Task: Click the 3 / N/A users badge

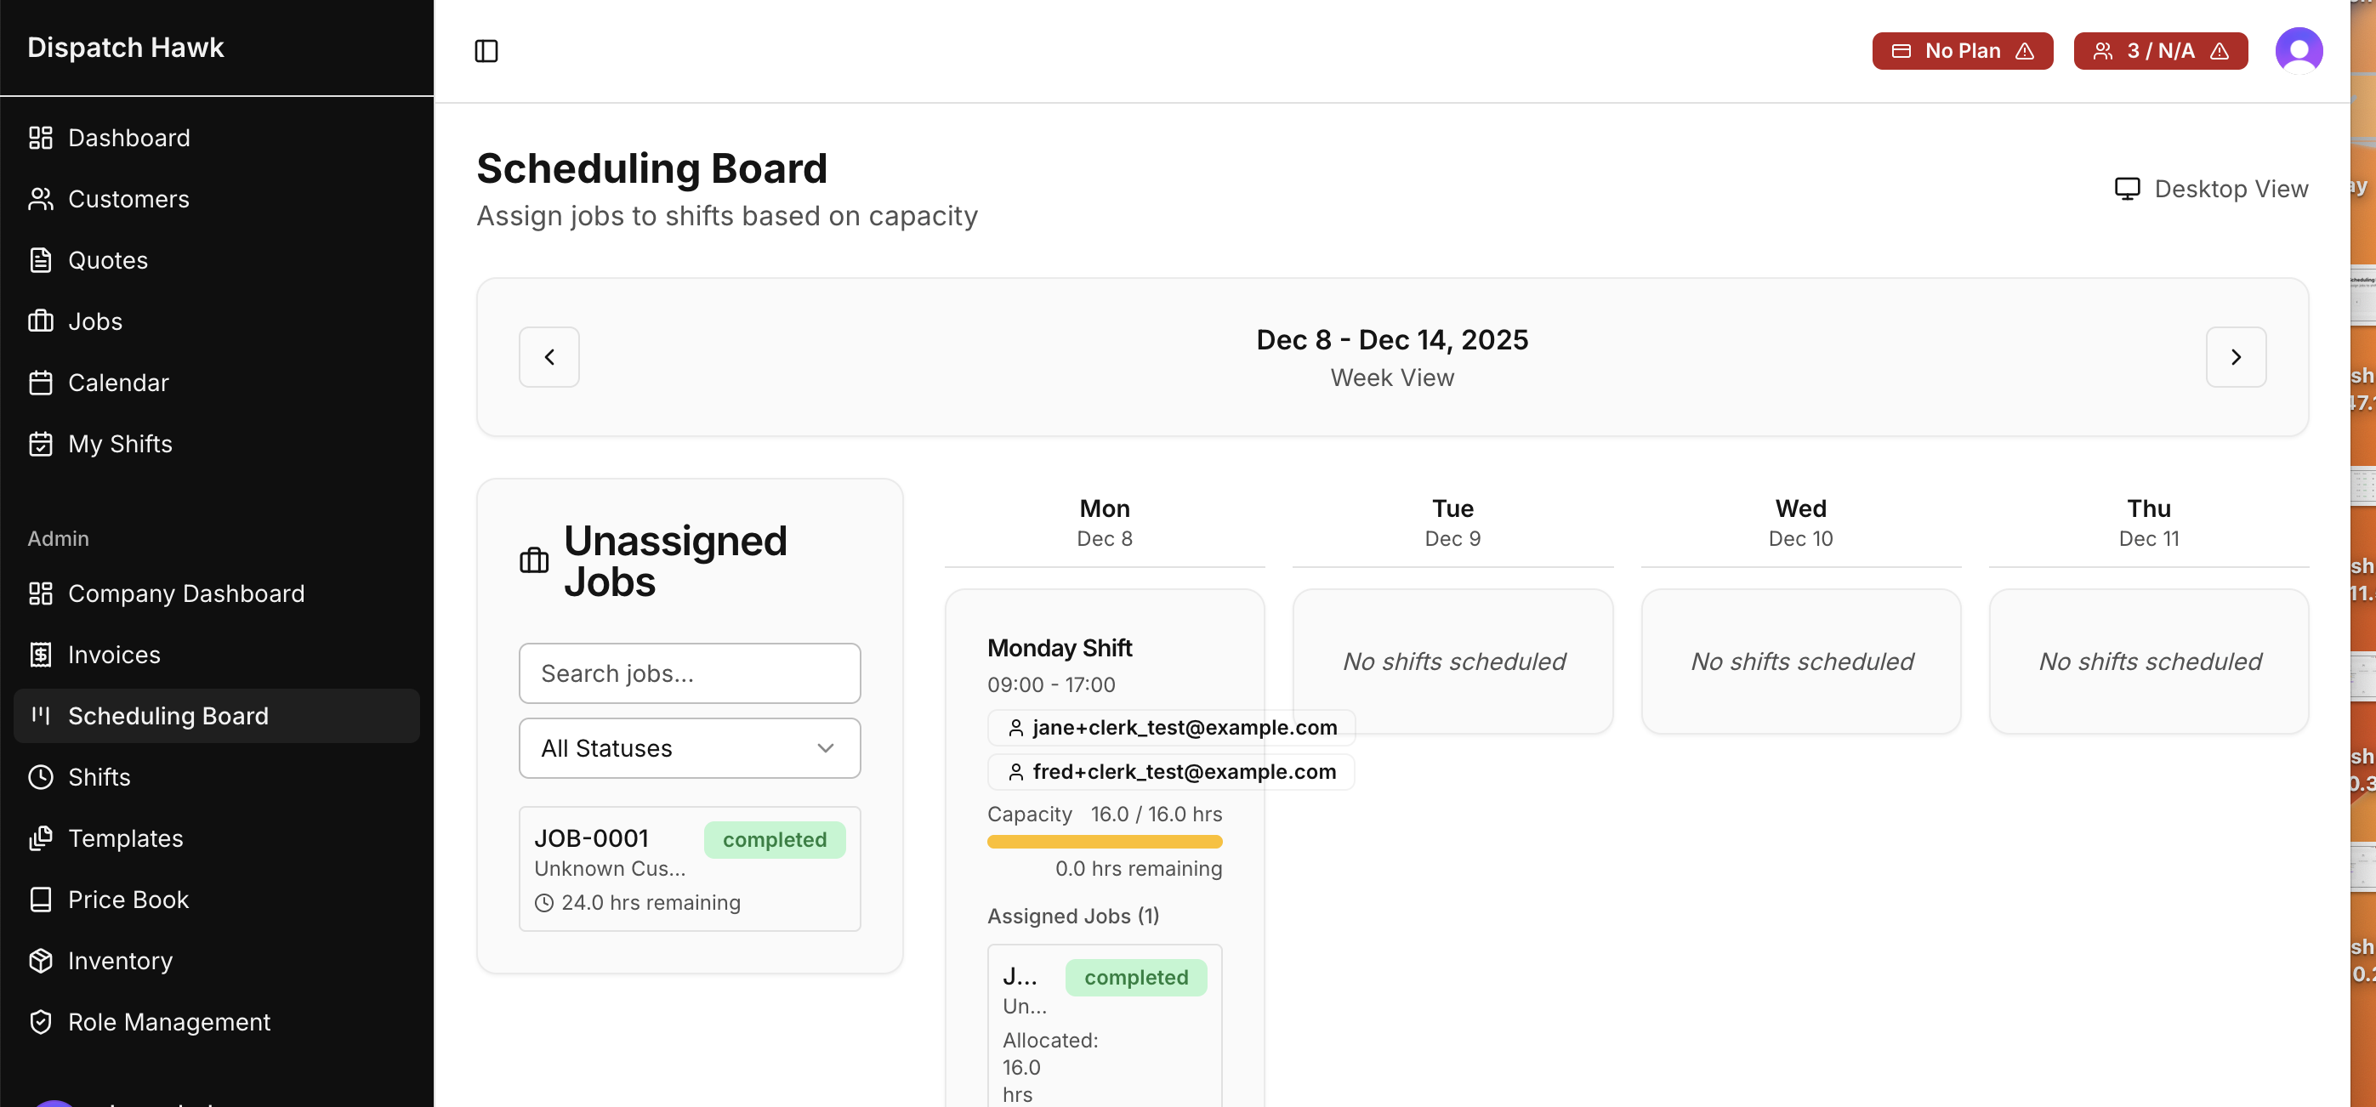Action: (2159, 51)
